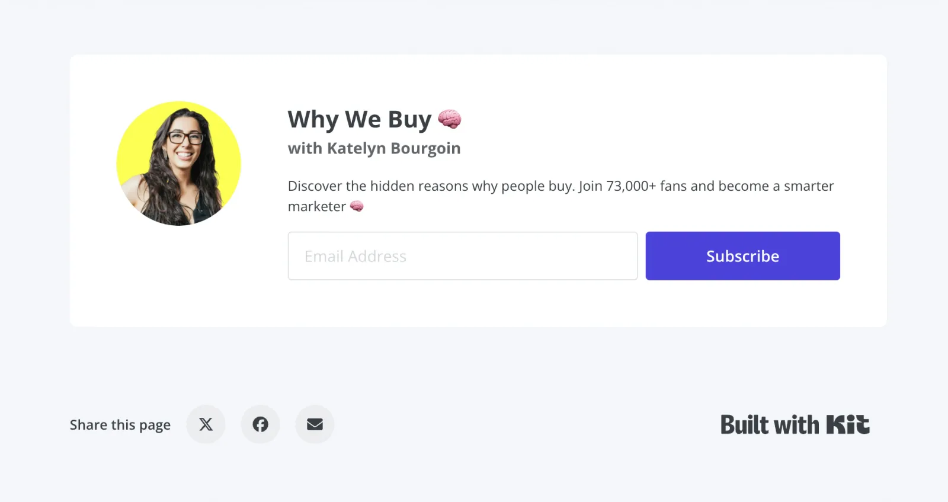This screenshot has height=502, width=948.
Task: Click the word "Join" in the description
Action: pos(590,186)
